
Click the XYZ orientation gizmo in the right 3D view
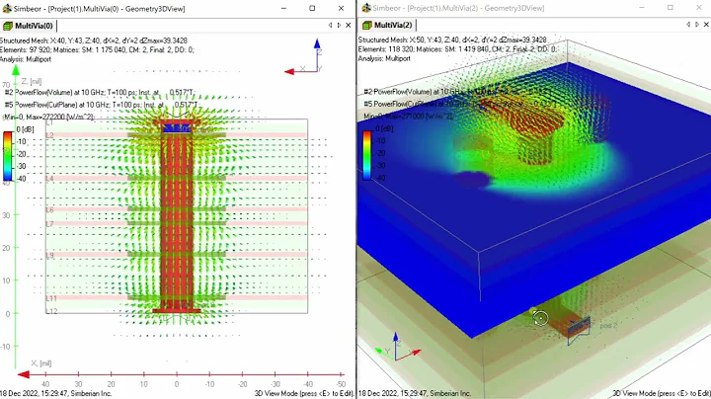(x=397, y=348)
